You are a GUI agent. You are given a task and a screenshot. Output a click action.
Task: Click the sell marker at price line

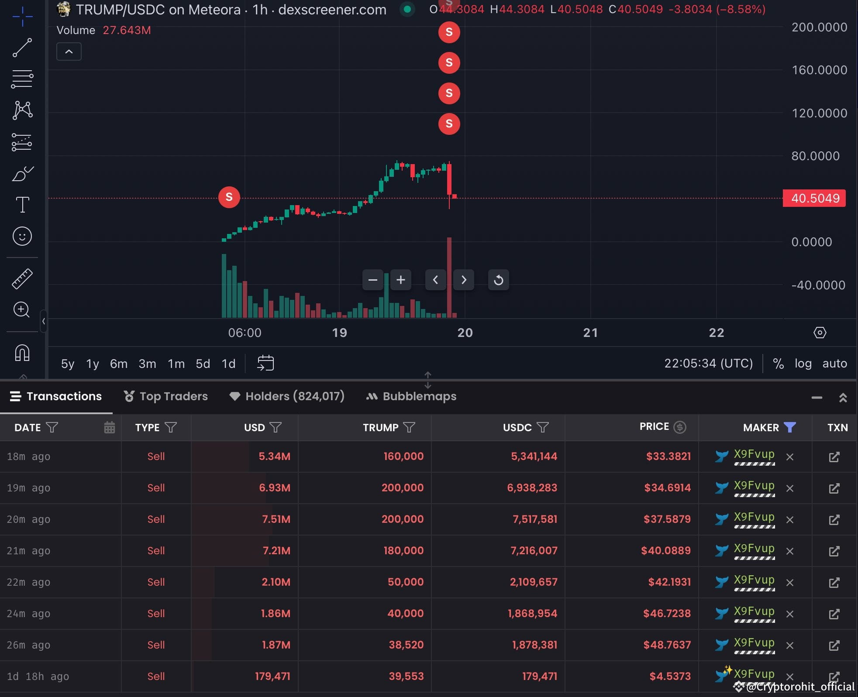click(x=229, y=197)
